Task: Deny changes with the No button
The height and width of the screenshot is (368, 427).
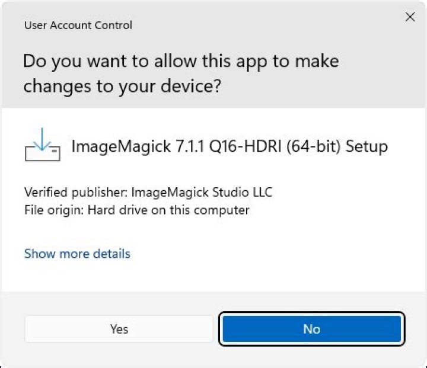Action: click(x=312, y=329)
